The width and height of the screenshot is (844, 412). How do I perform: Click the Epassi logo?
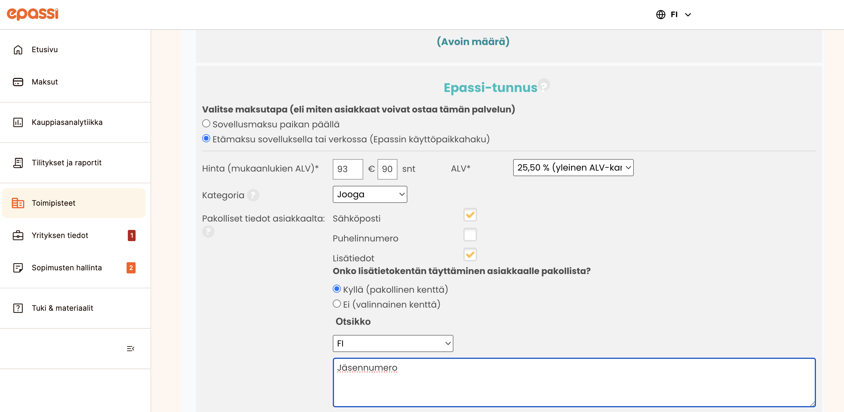(32, 14)
